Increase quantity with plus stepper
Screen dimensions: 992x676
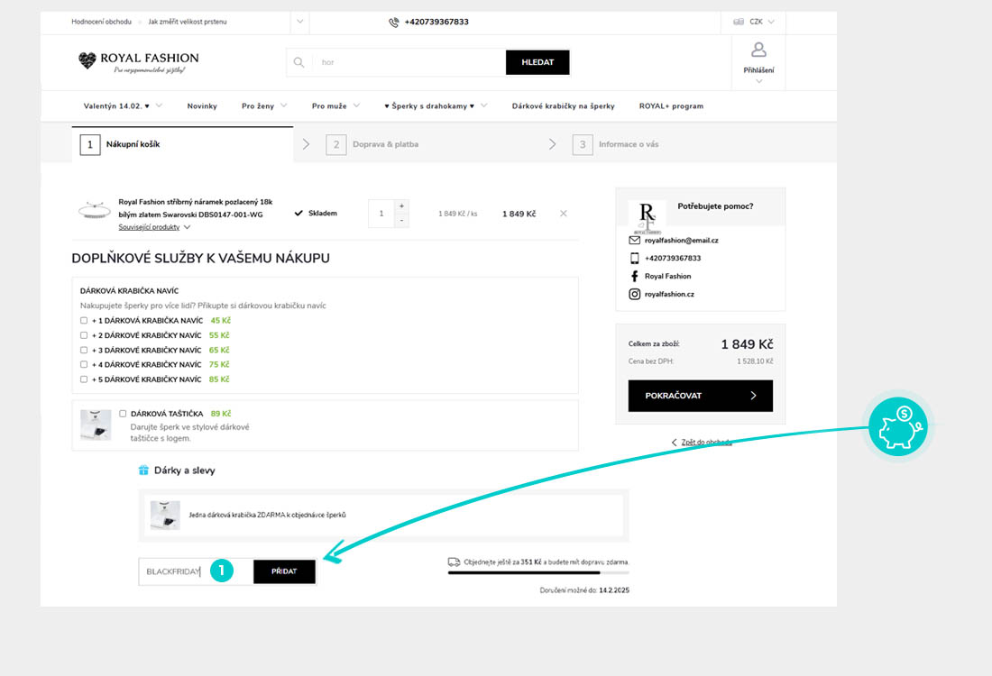[x=401, y=206]
